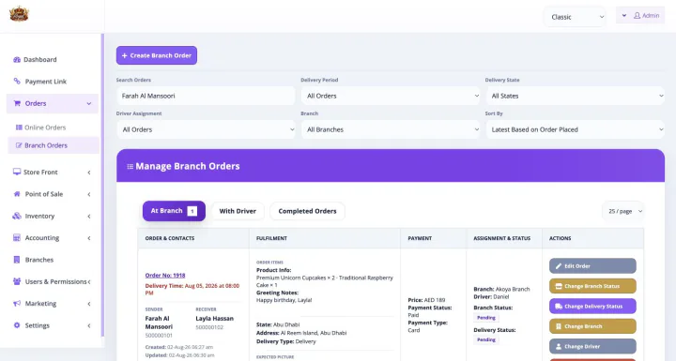Viewport: 676px width, 361px height.
Task: Switch to the Completed Orders tab
Action: click(x=307, y=211)
